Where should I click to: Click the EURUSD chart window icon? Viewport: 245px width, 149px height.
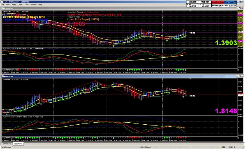[3, 8]
